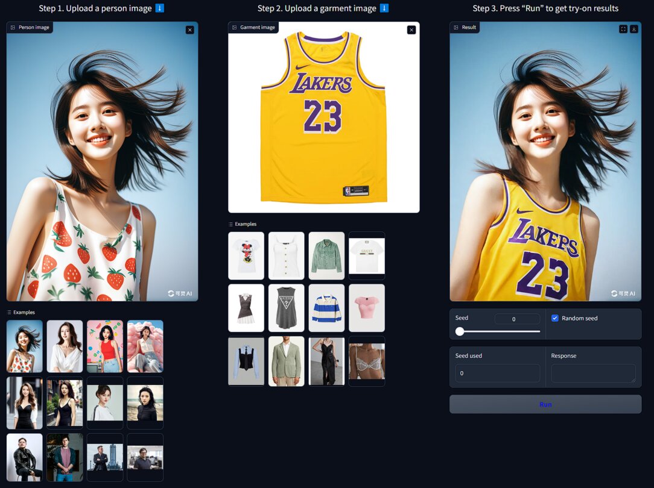Image resolution: width=654 pixels, height=488 pixels.
Task: Choose the green denim jacket example garment
Action: (326, 255)
